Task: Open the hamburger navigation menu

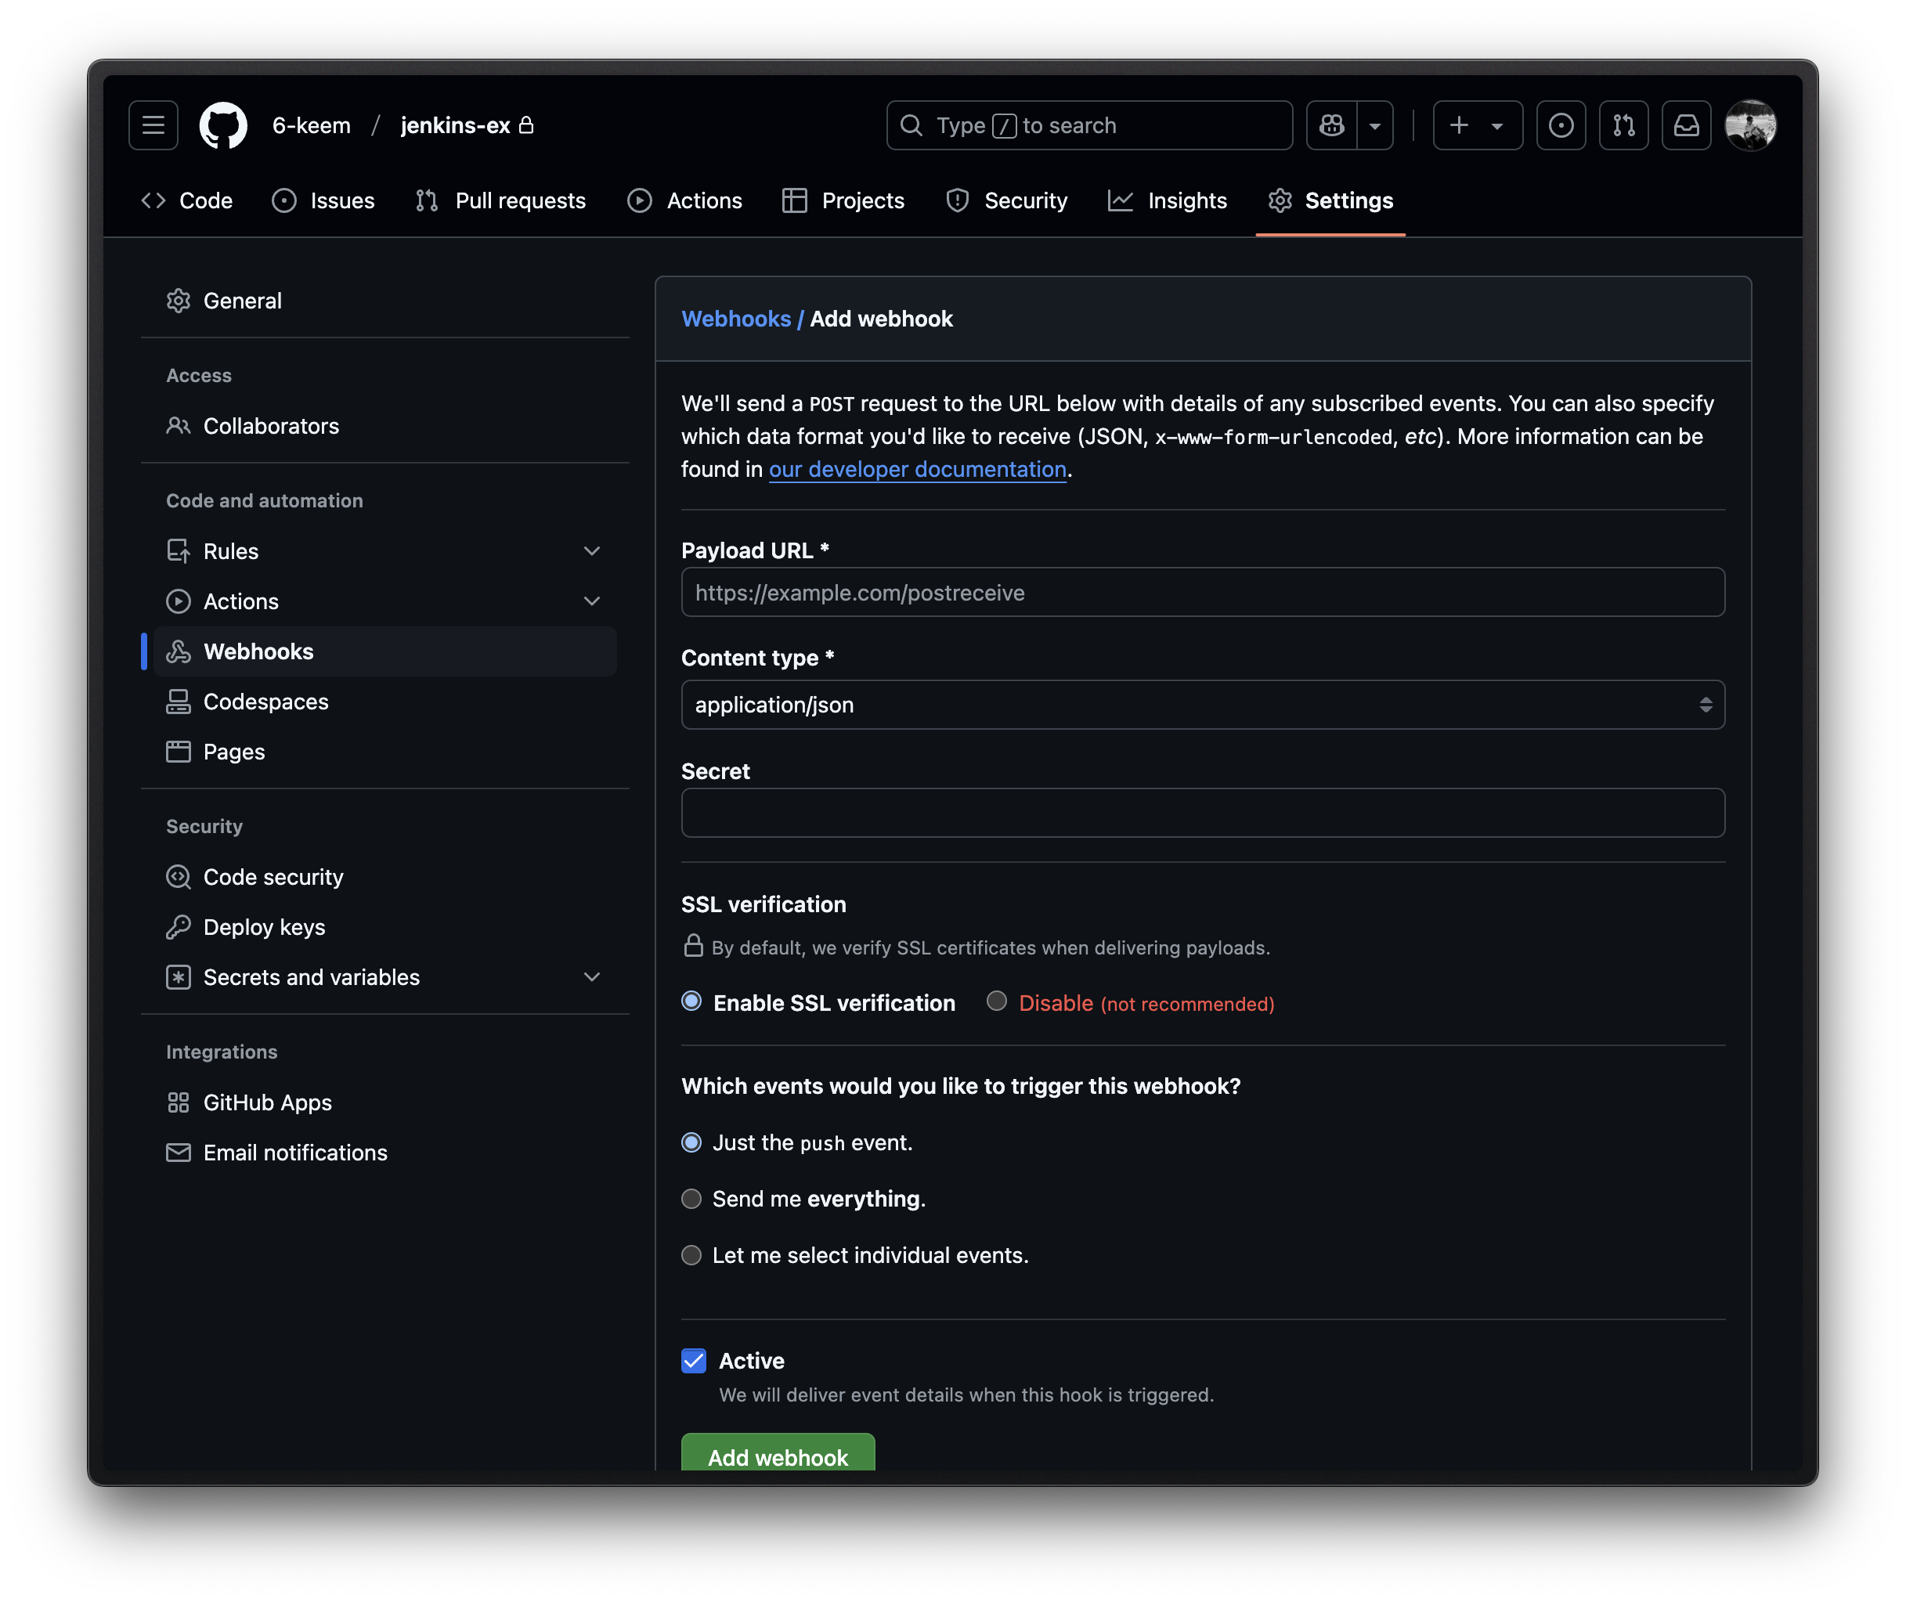Action: click(x=153, y=125)
